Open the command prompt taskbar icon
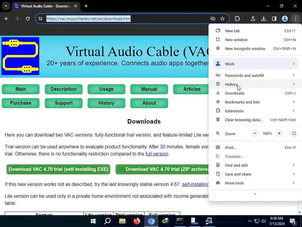 pos(180,221)
